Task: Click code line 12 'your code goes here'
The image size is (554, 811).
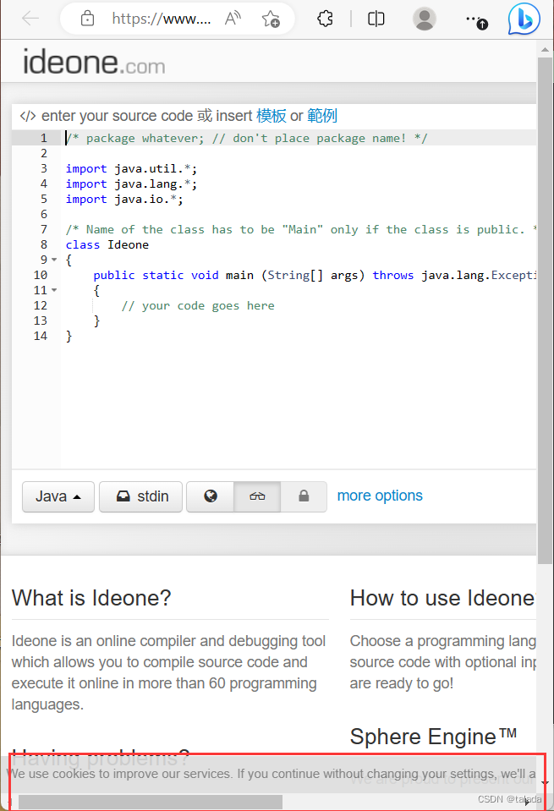Action: (x=198, y=305)
